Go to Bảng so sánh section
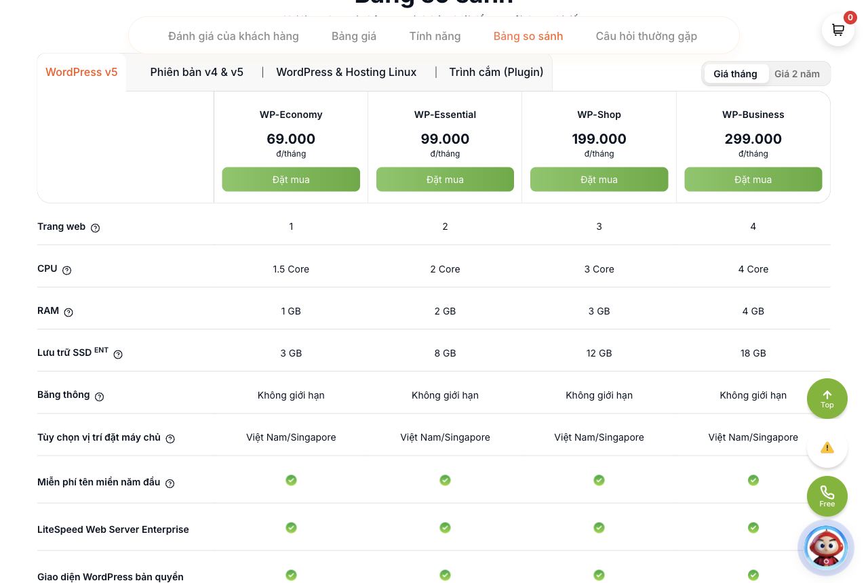 [528, 36]
